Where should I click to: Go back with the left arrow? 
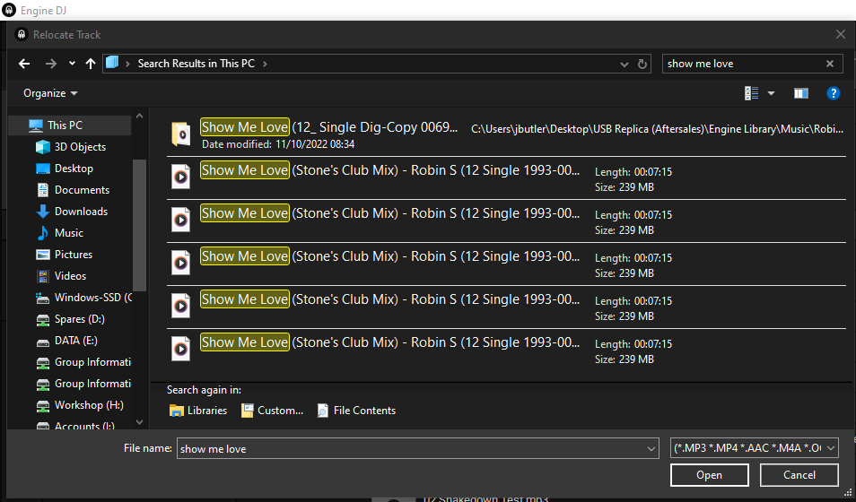tap(24, 64)
